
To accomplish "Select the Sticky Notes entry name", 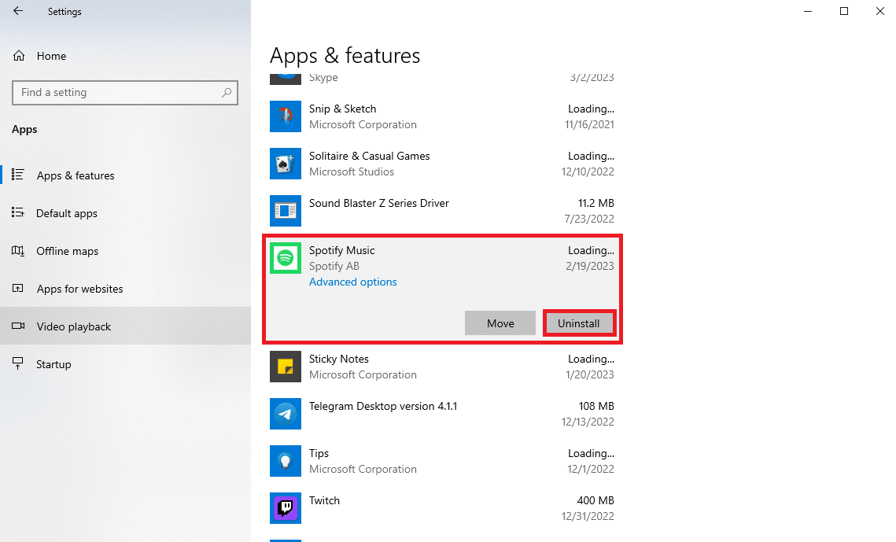I will pyautogui.click(x=339, y=359).
